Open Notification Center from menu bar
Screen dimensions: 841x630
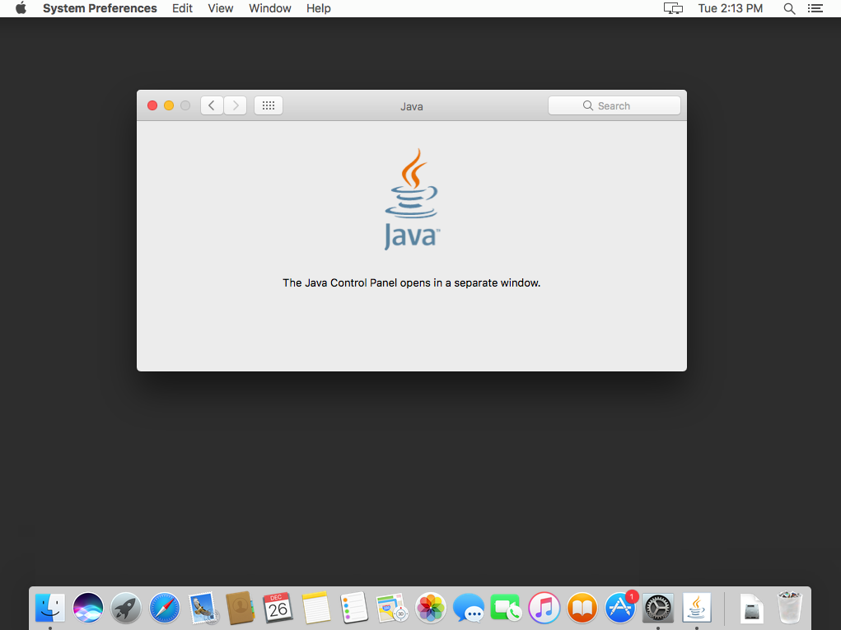[815, 8]
